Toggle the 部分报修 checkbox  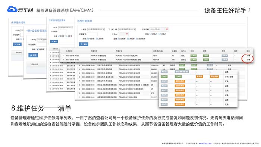[x=137, y=39]
